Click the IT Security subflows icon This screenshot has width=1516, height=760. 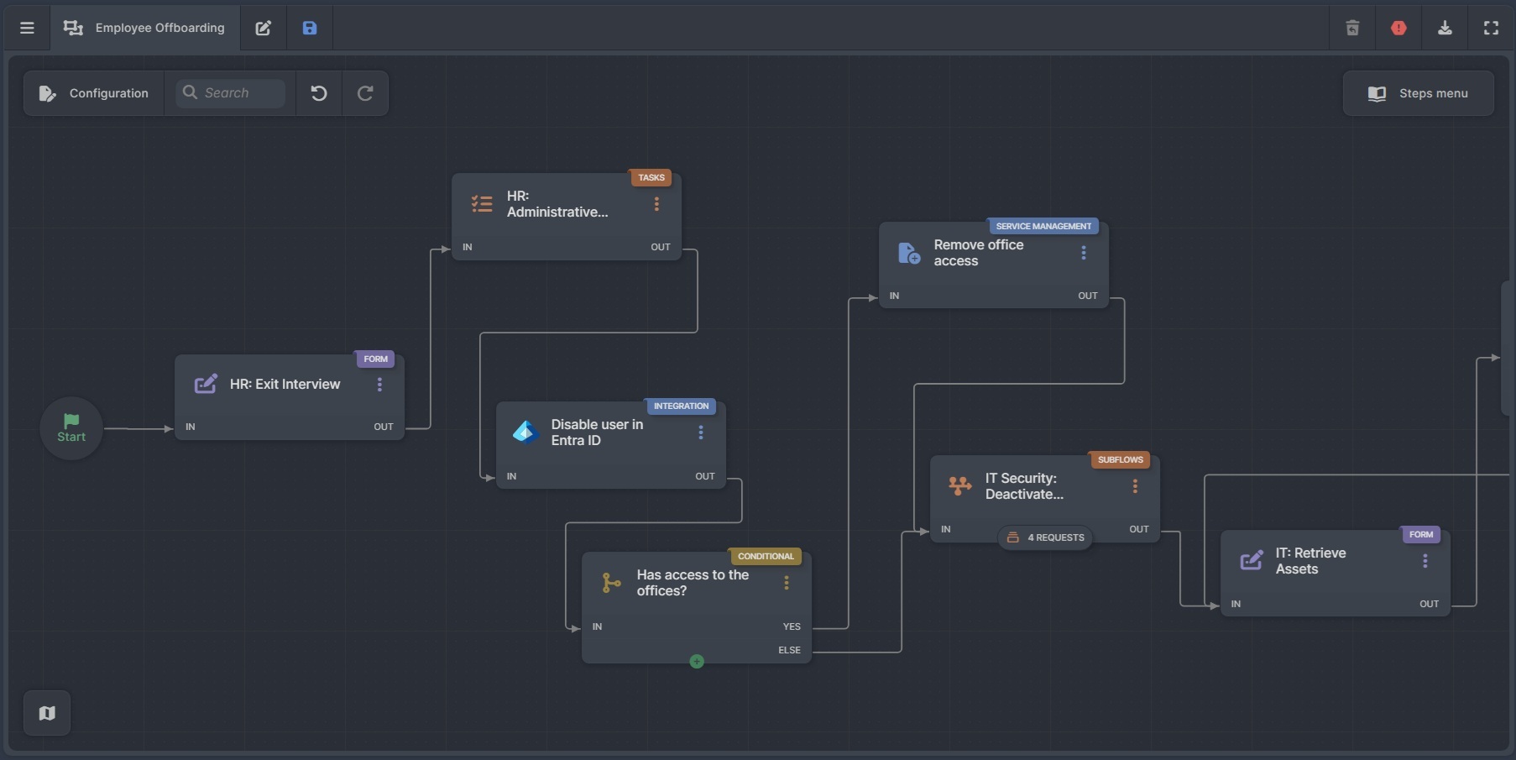959,485
